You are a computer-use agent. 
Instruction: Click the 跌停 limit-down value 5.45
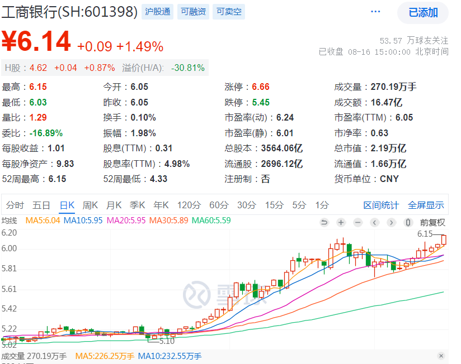click(x=261, y=102)
